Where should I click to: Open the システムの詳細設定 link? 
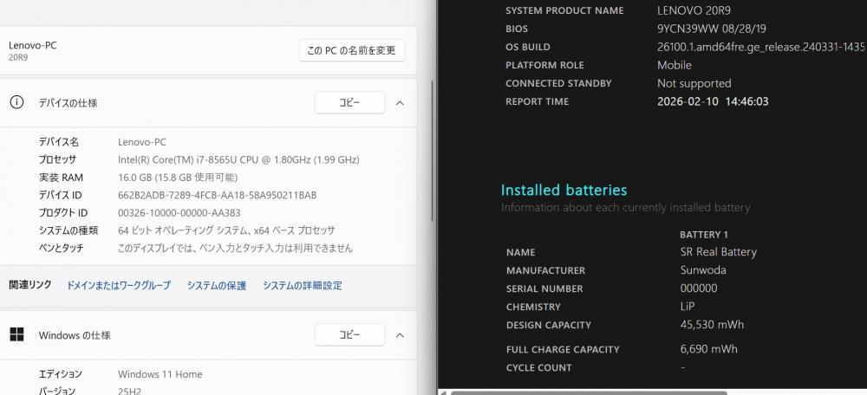click(302, 286)
